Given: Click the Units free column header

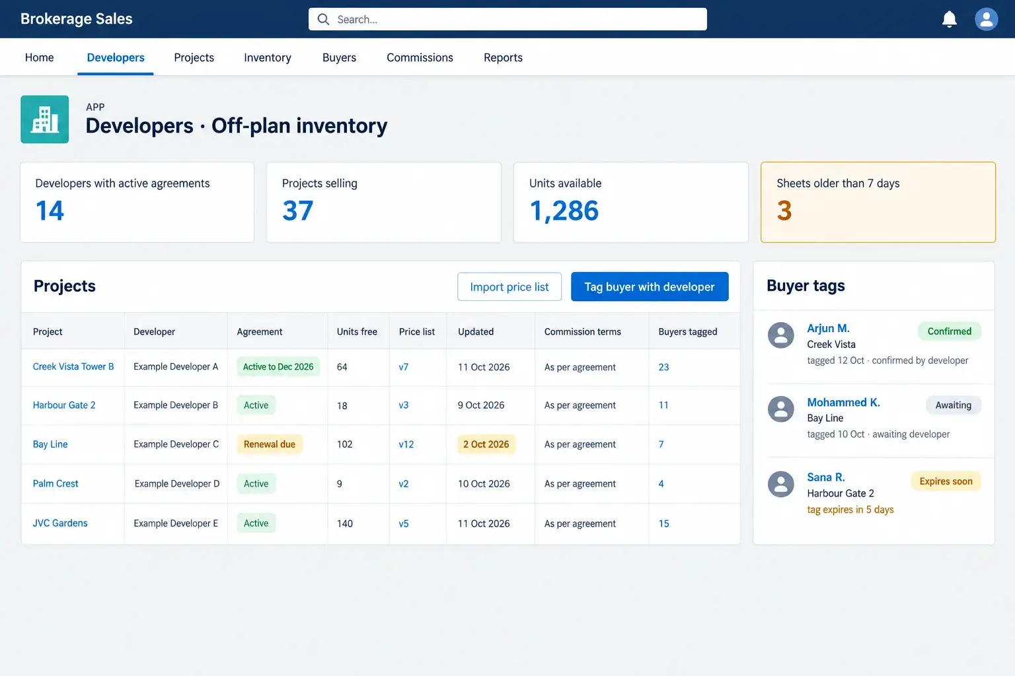Looking at the screenshot, I should 357,331.
